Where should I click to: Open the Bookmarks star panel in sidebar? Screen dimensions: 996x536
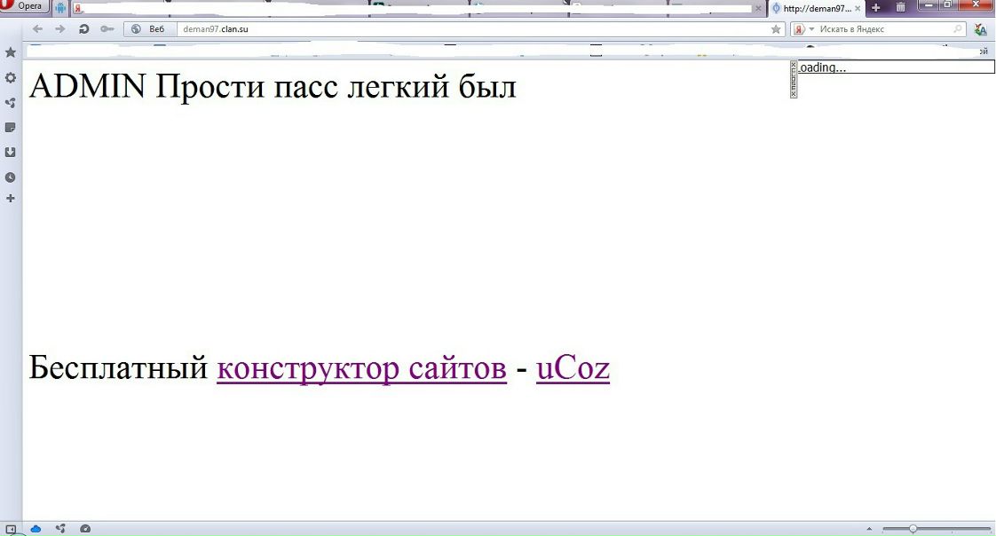click(x=11, y=52)
